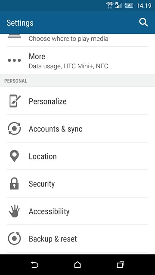Open the Personalize settings entry

tap(77, 101)
